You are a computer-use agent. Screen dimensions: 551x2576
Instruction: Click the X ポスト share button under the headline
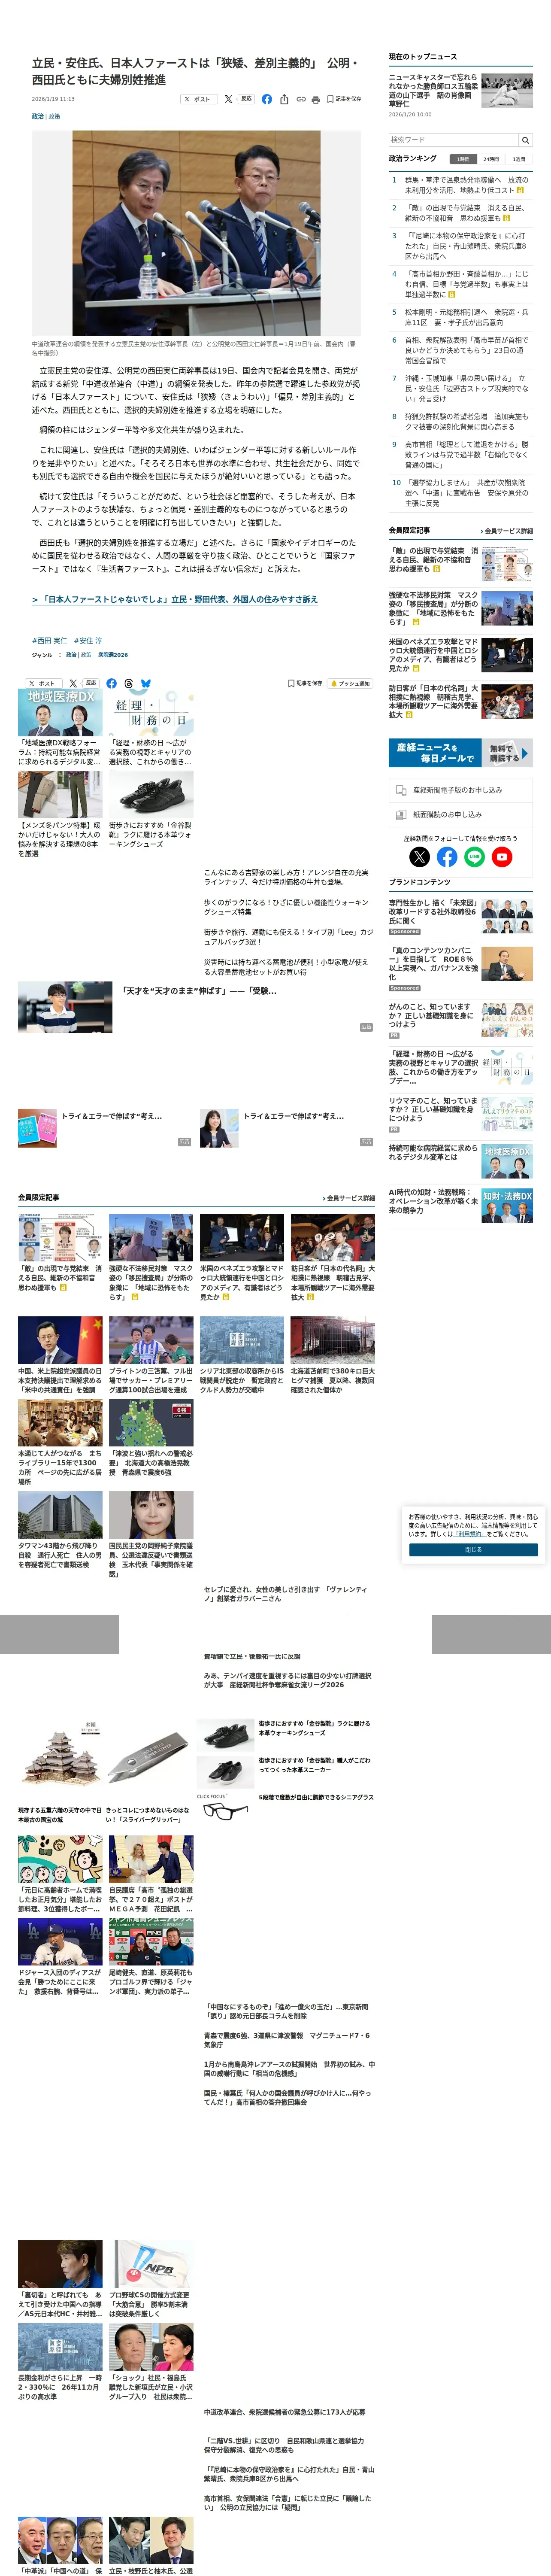pyautogui.click(x=199, y=99)
